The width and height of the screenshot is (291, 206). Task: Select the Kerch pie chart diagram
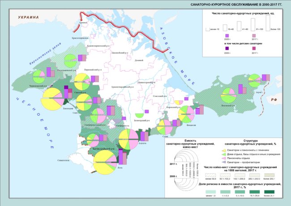click(x=254, y=81)
